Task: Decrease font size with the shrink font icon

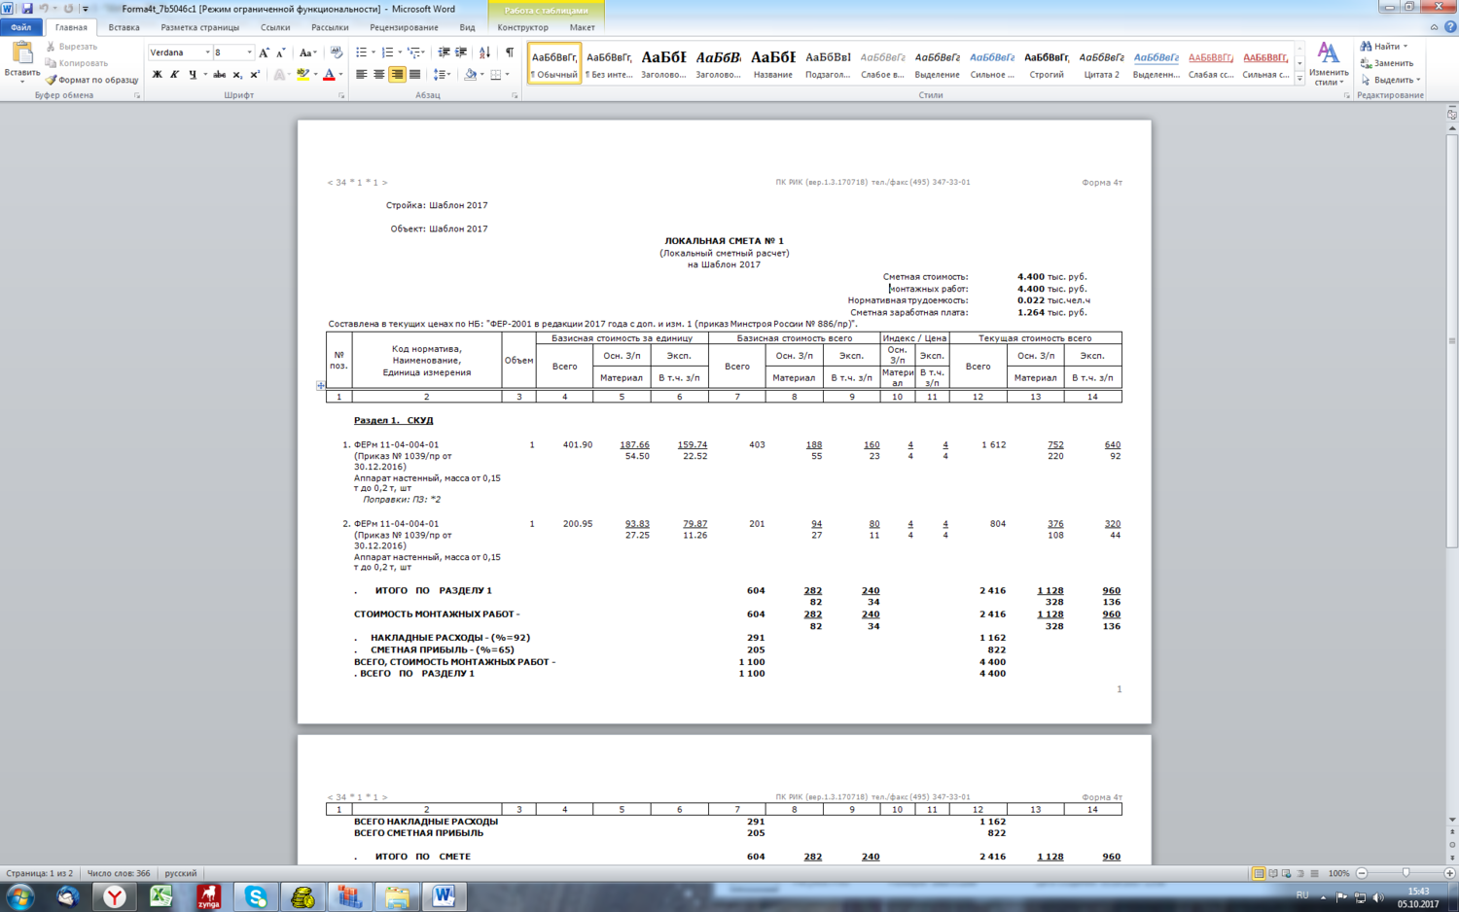Action: [280, 53]
